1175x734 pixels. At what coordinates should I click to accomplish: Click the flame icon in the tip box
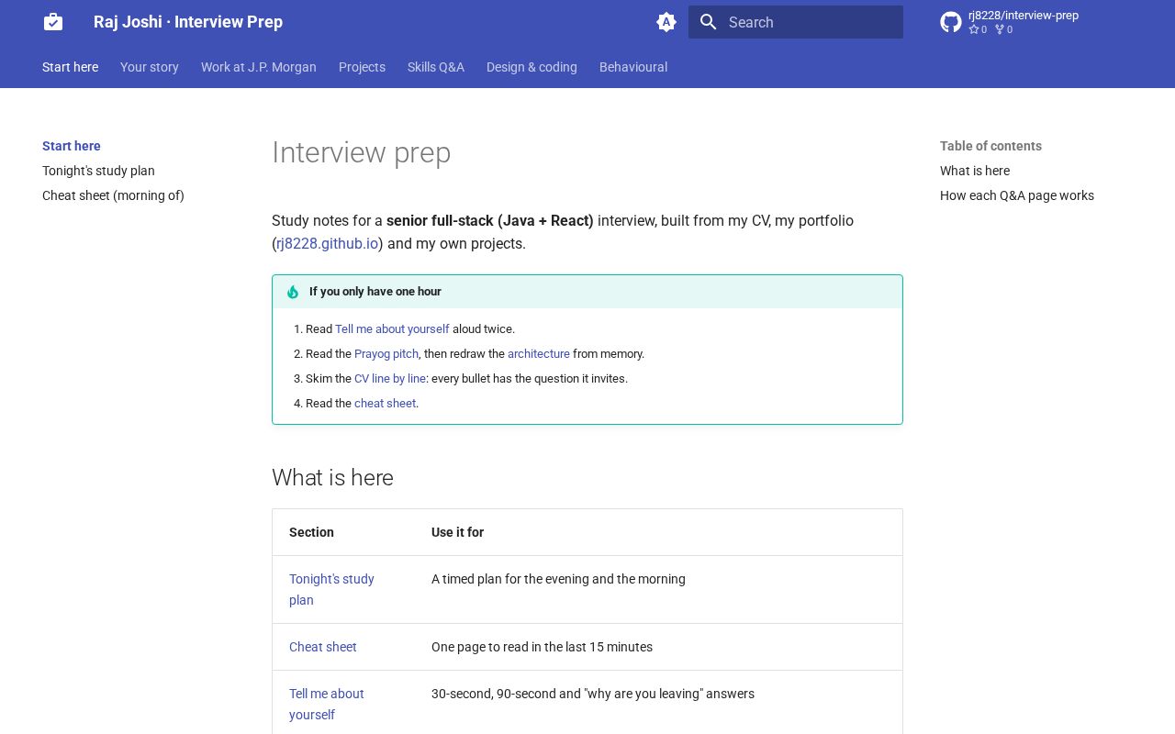point(293,292)
